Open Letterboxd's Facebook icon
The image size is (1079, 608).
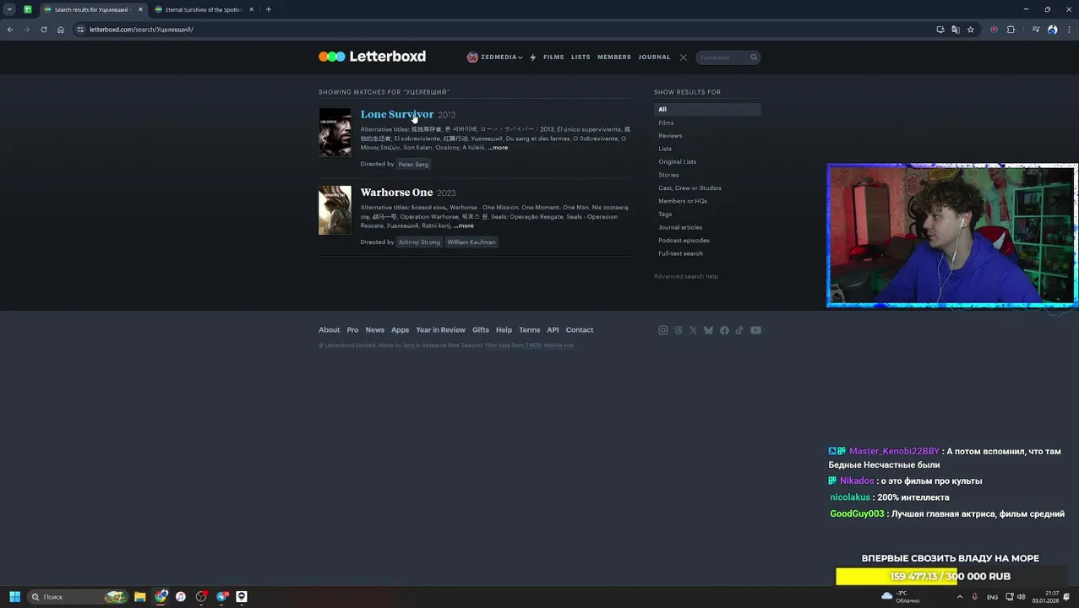[724, 330]
